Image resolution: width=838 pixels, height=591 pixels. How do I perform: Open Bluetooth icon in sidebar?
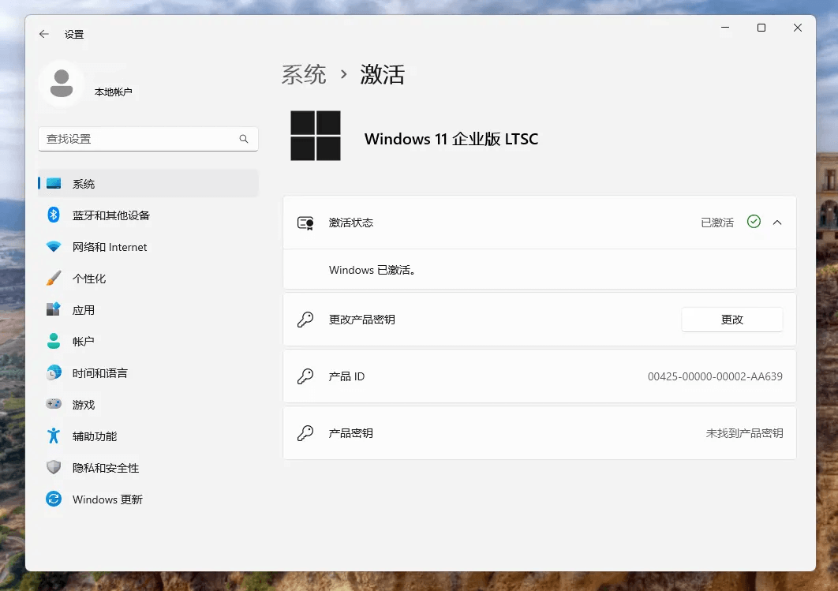pos(54,215)
